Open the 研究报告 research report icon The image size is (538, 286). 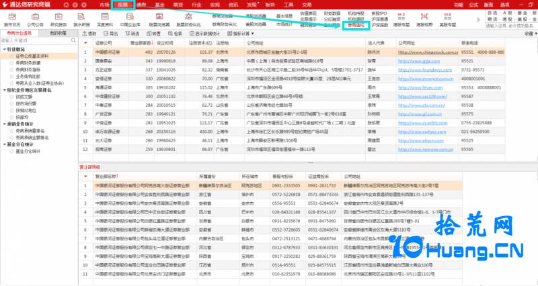click(x=59, y=17)
